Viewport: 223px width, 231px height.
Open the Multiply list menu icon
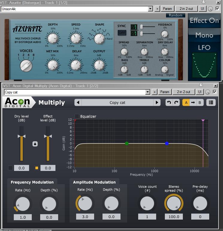coord(211,102)
